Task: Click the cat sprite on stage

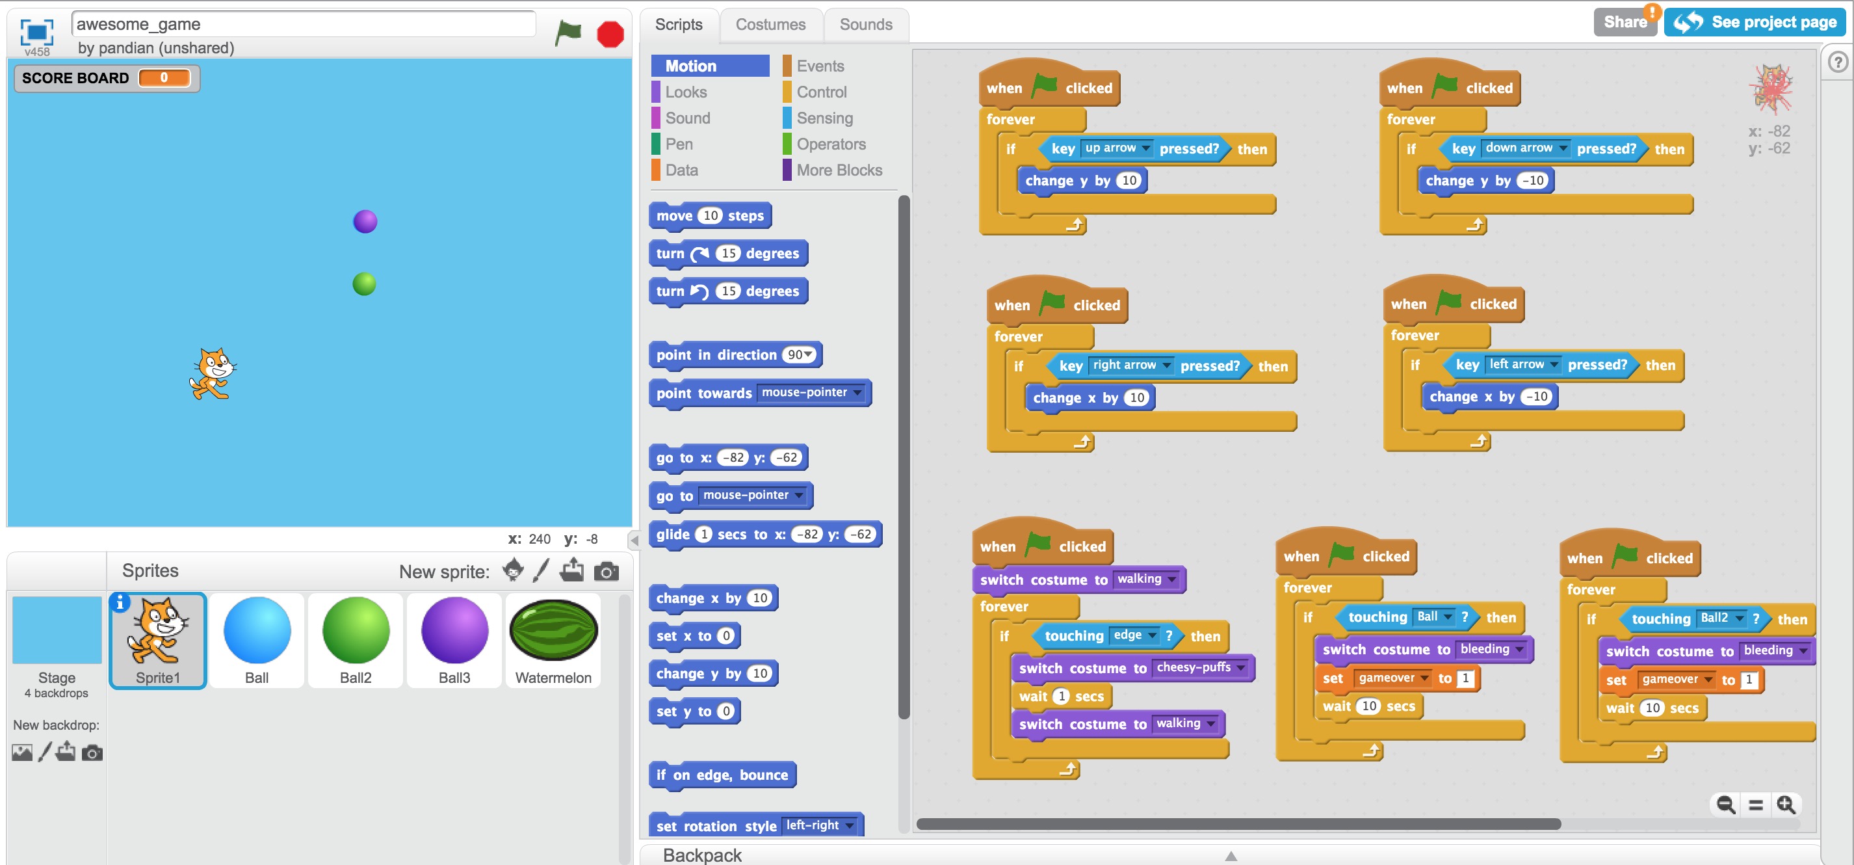Action: point(213,373)
